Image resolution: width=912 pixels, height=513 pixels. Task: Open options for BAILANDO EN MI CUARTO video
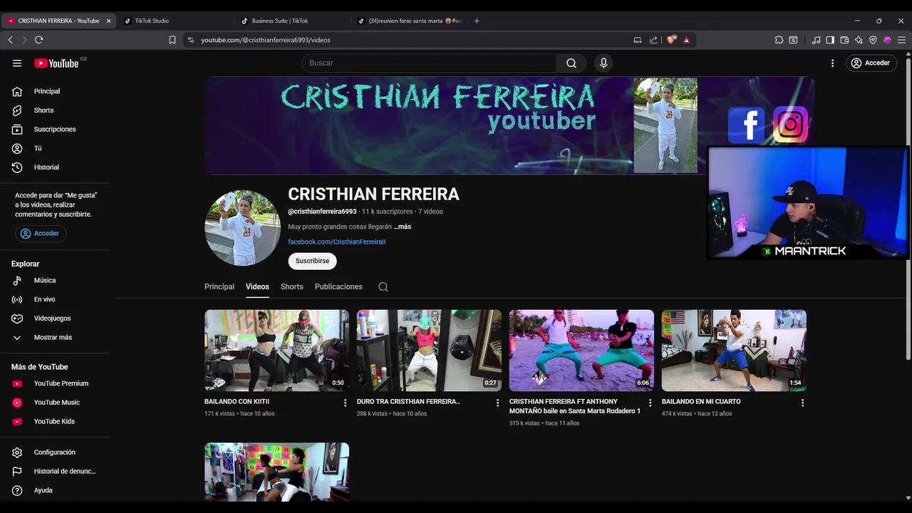[x=802, y=403]
